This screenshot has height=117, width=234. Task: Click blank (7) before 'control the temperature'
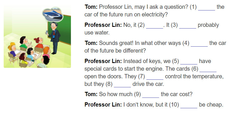tap(155, 77)
